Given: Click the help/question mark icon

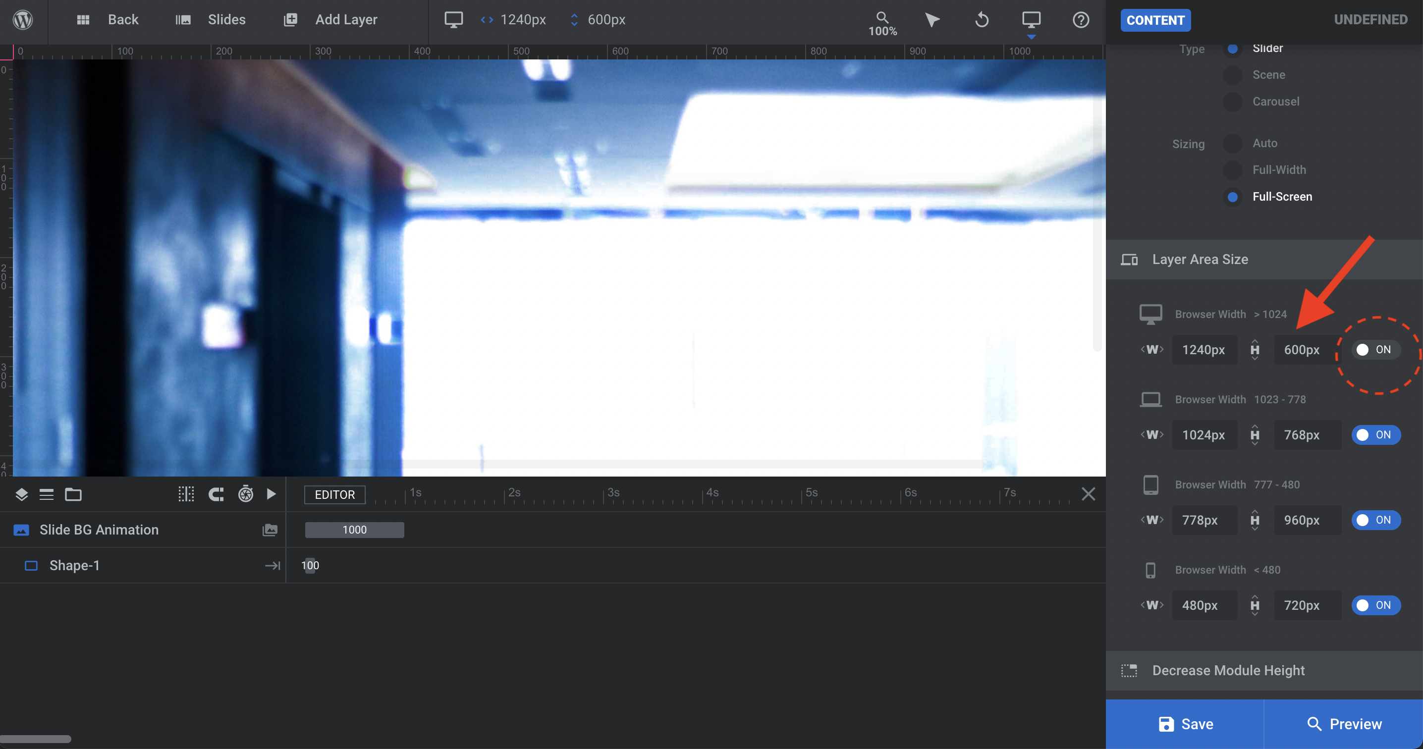Looking at the screenshot, I should click(x=1081, y=20).
